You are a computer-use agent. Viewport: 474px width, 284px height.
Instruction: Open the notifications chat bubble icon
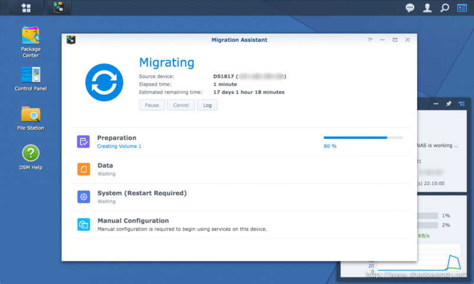(x=410, y=8)
